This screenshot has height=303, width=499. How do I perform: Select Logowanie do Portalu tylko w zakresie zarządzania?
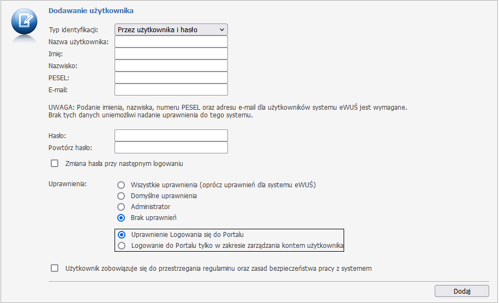coord(122,246)
